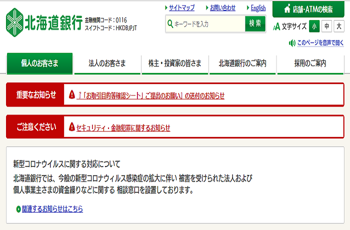Open the サイトマップ link

[x=181, y=8]
